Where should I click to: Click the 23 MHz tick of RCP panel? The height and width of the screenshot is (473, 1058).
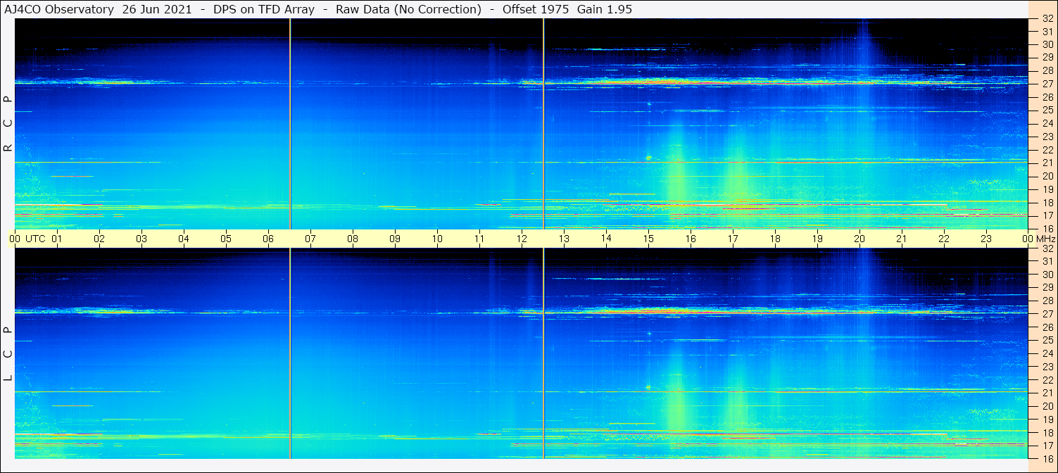(1047, 137)
